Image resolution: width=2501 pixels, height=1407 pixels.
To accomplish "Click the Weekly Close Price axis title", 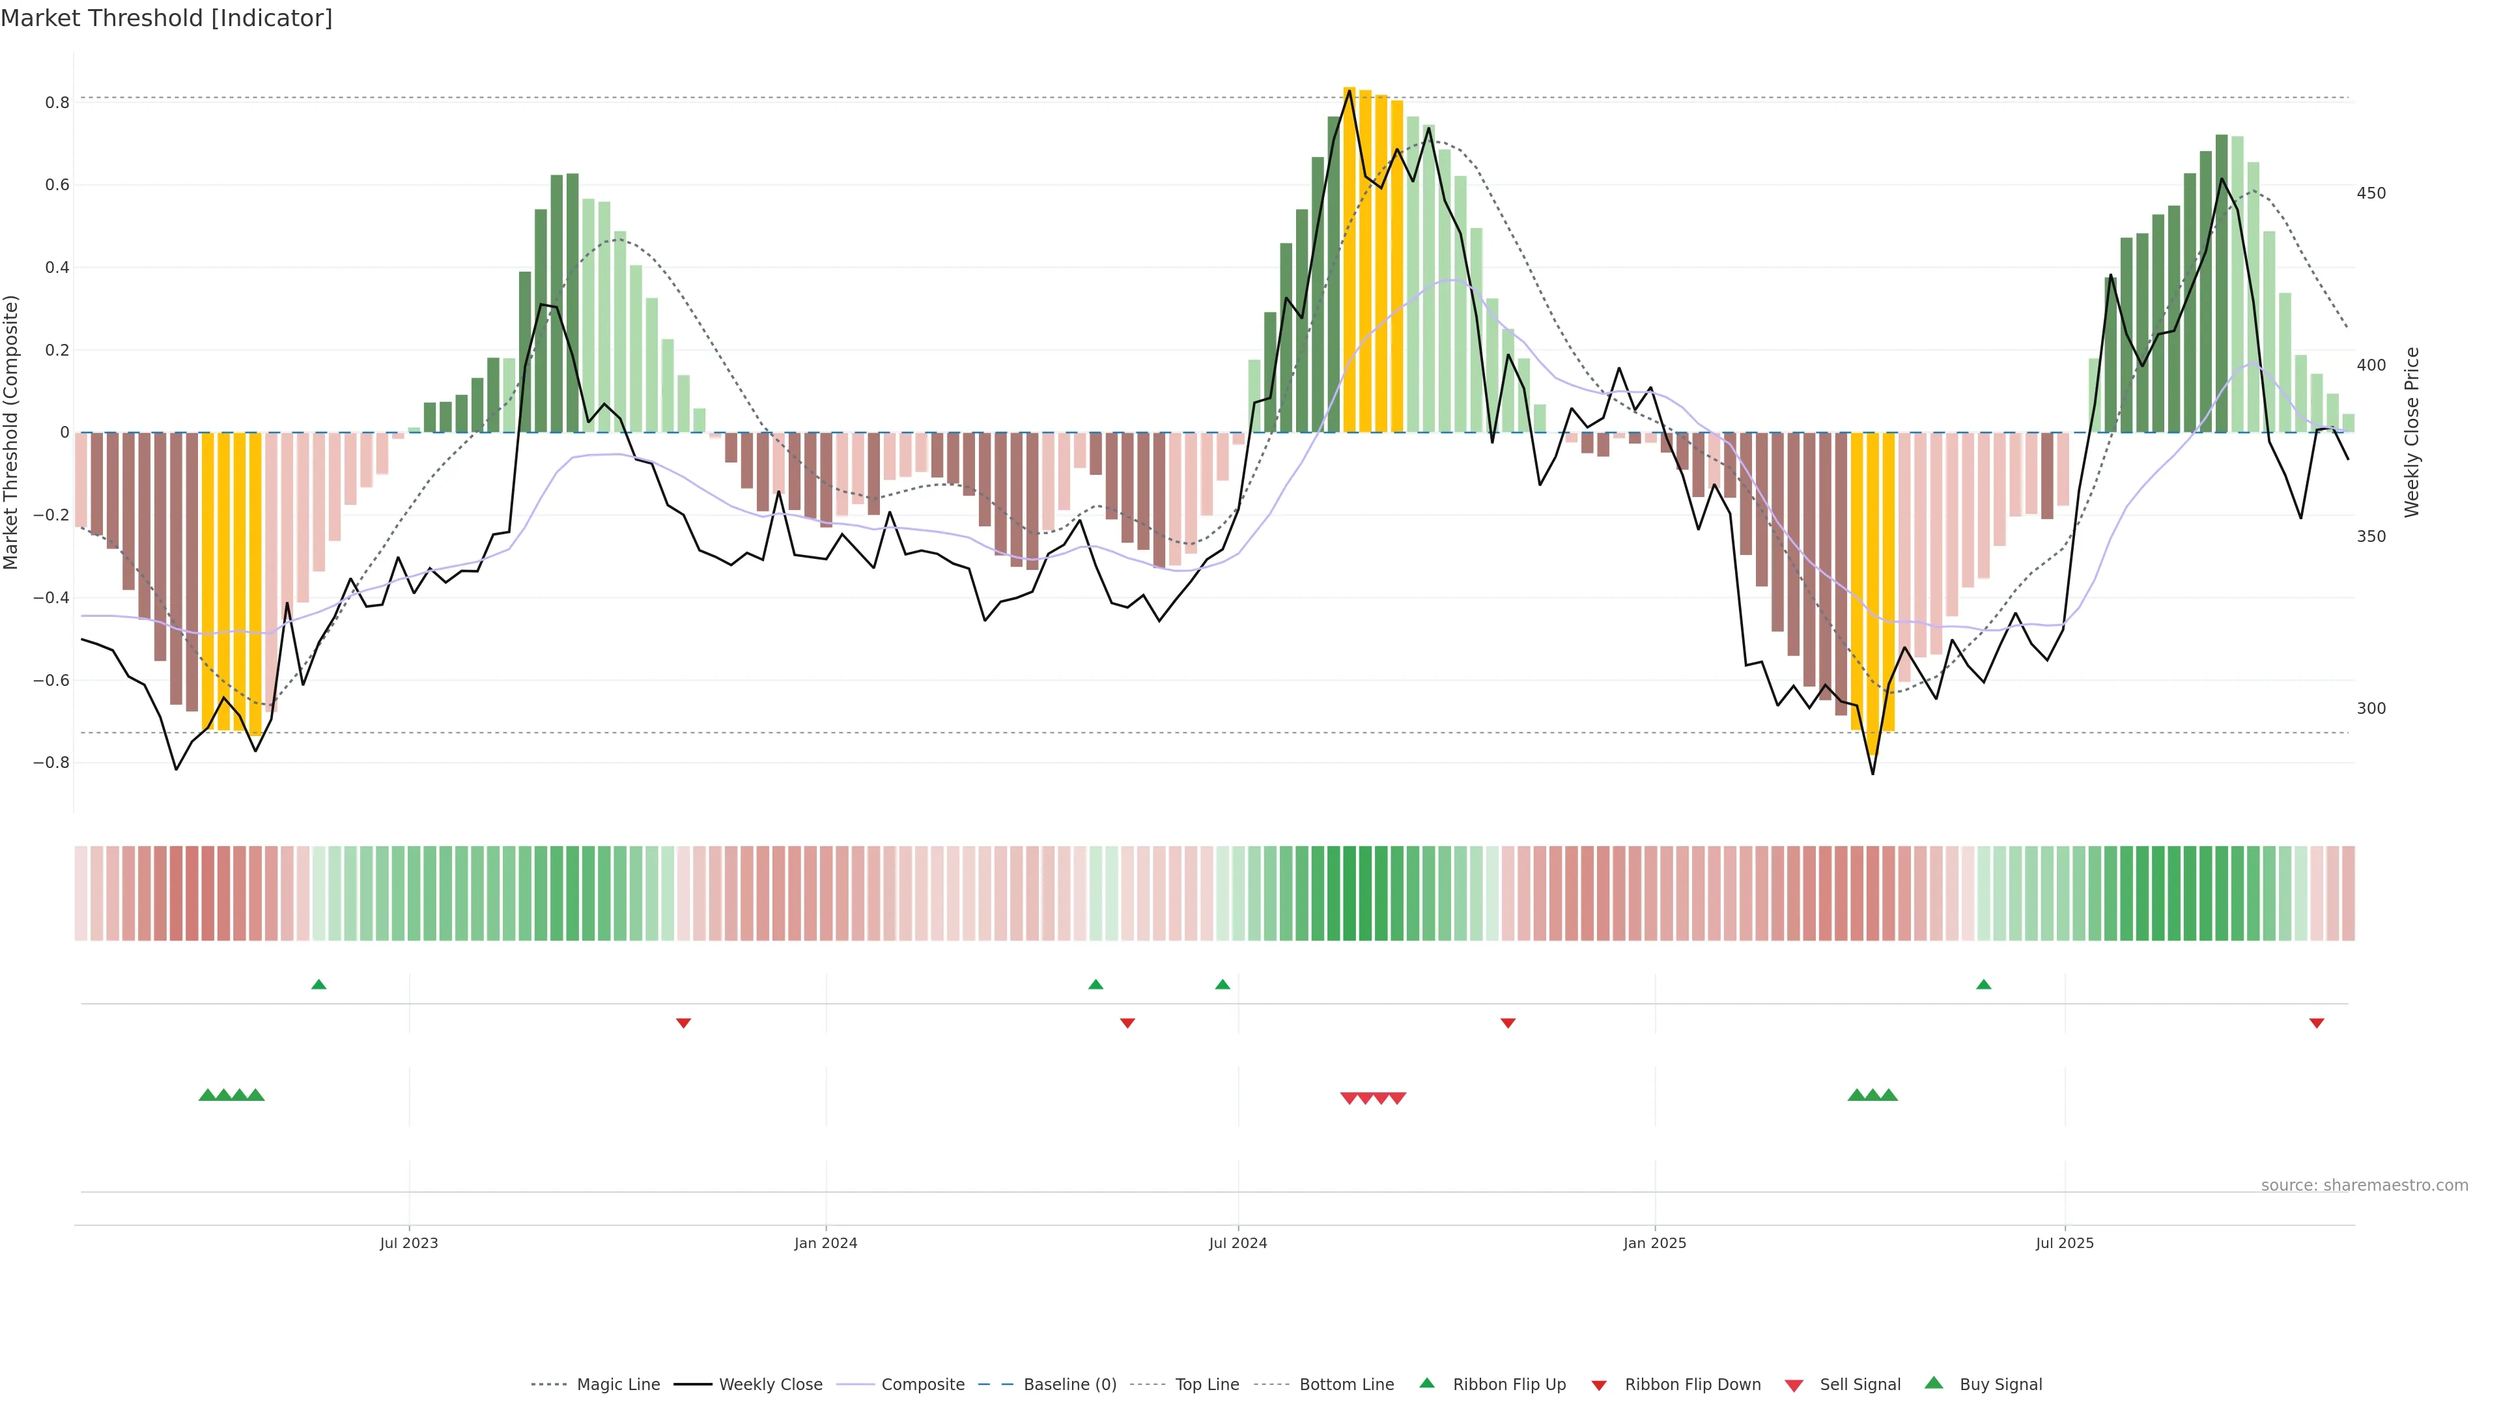I will (x=2412, y=432).
